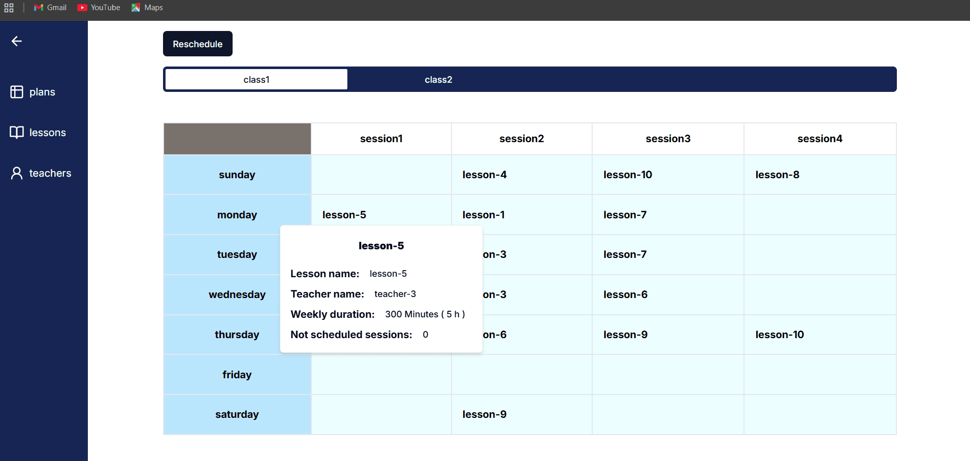This screenshot has width=970, height=461.
Task: Click lesson-10 on Sunday session3
Action: [628, 175]
